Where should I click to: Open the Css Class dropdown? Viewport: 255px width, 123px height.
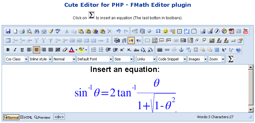(16, 59)
